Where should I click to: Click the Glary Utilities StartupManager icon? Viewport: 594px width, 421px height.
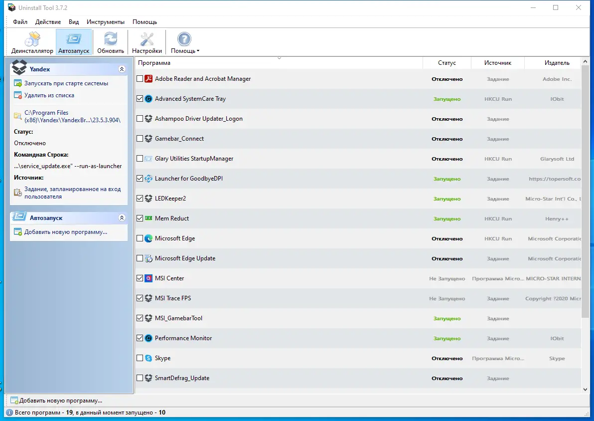[x=148, y=159]
